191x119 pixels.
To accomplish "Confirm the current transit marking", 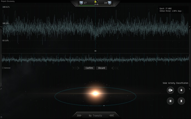I will click(x=89, y=68).
